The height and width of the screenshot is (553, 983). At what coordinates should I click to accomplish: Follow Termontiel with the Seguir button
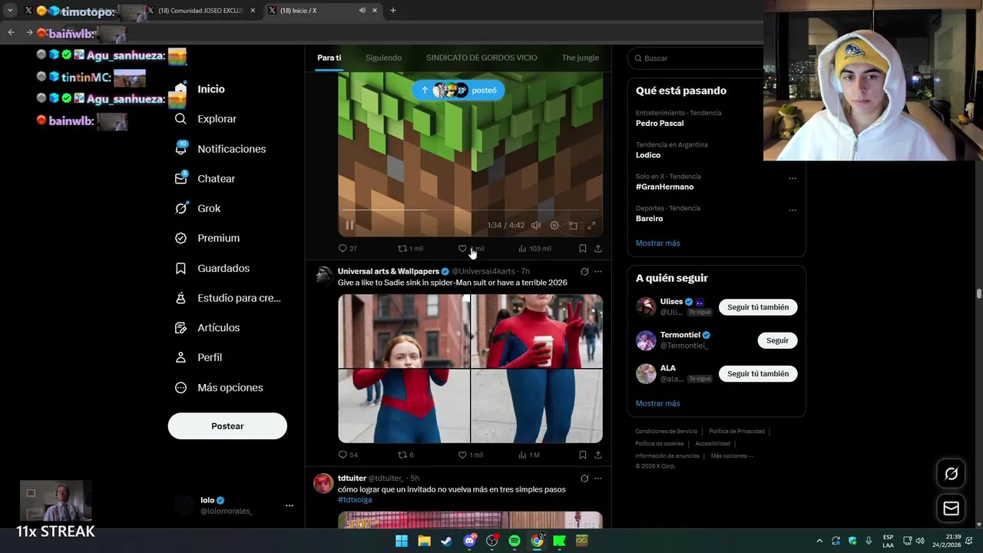pyautogui.click(x=777, y=340)
